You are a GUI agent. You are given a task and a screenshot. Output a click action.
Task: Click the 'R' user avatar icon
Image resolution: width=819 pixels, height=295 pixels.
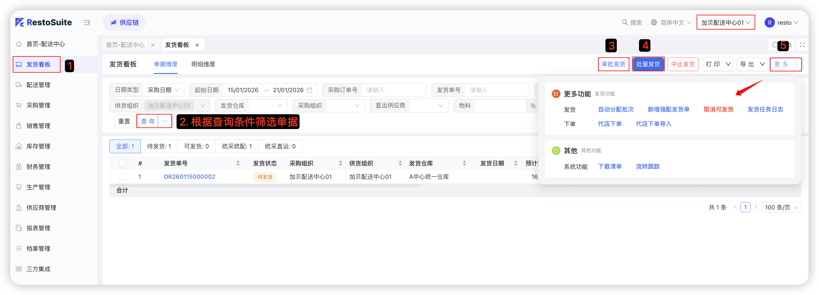click(769, 22)
